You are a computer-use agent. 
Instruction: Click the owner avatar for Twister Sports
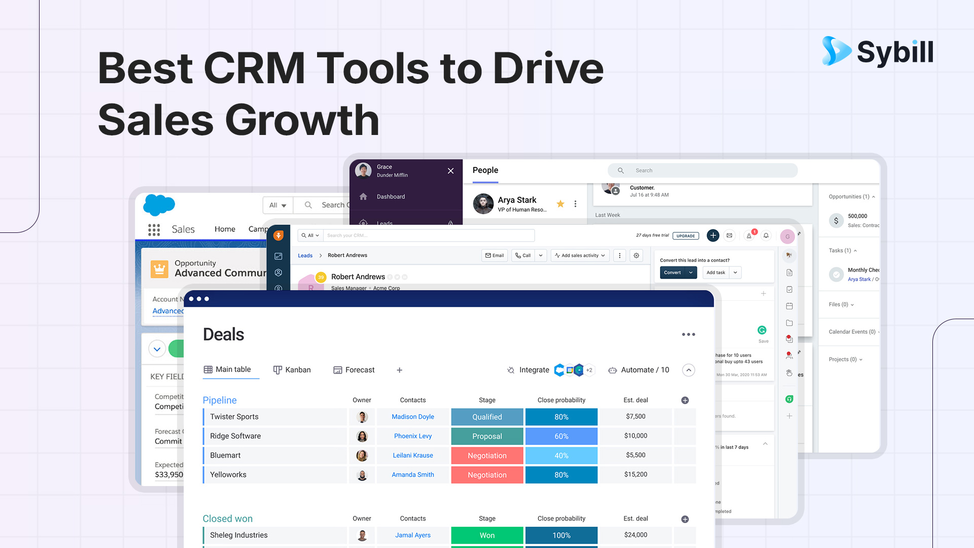[362, 417]
